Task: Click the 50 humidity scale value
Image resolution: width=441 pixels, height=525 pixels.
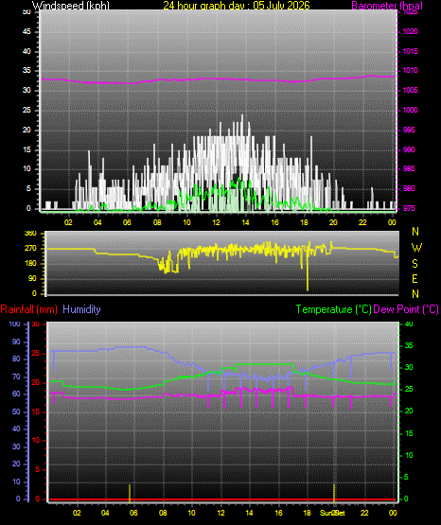Action: coord(16,411)
